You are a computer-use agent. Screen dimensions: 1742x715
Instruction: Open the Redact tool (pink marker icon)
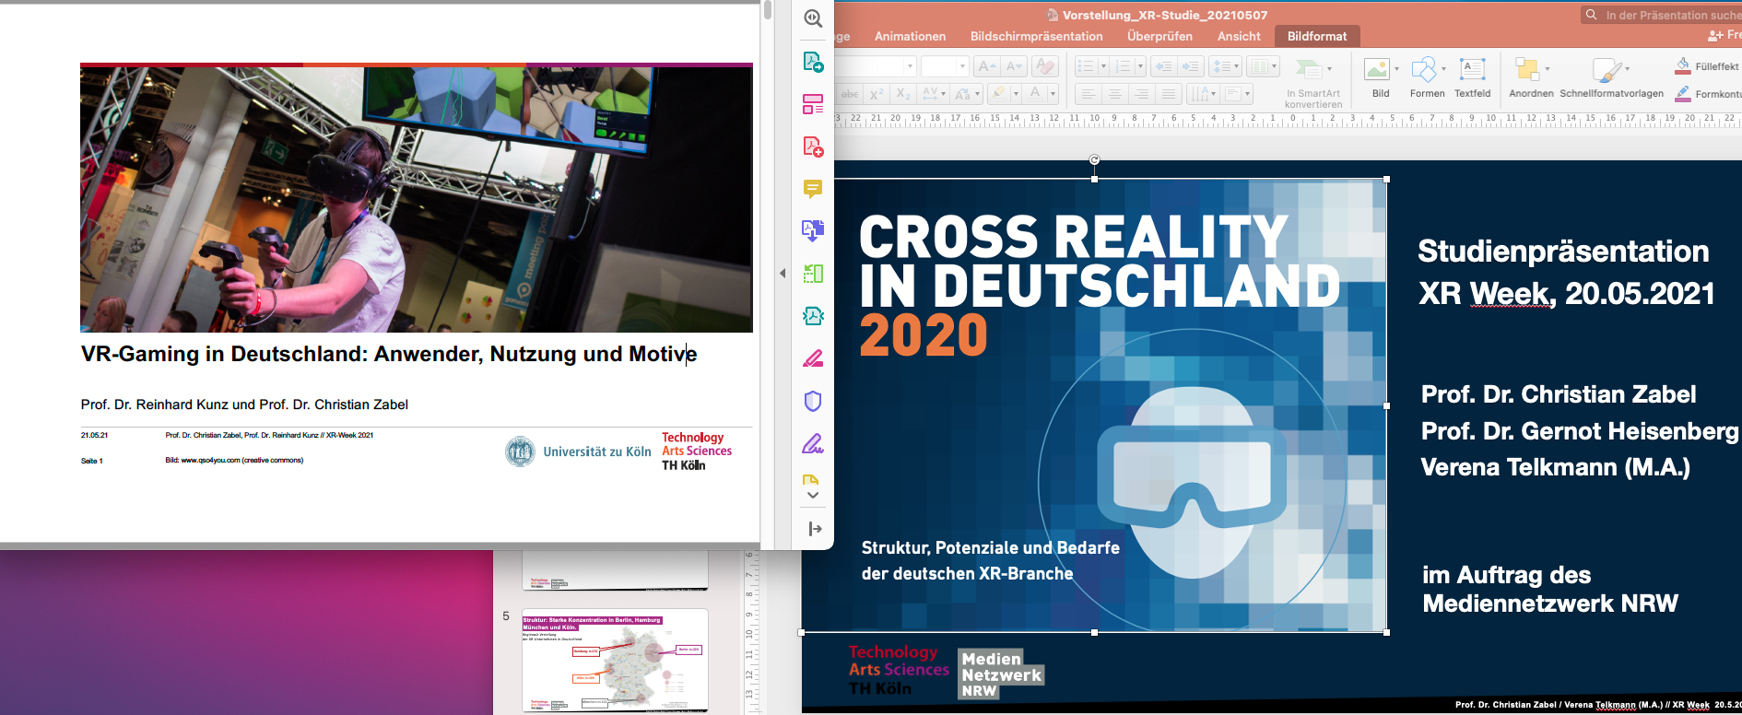813,358
